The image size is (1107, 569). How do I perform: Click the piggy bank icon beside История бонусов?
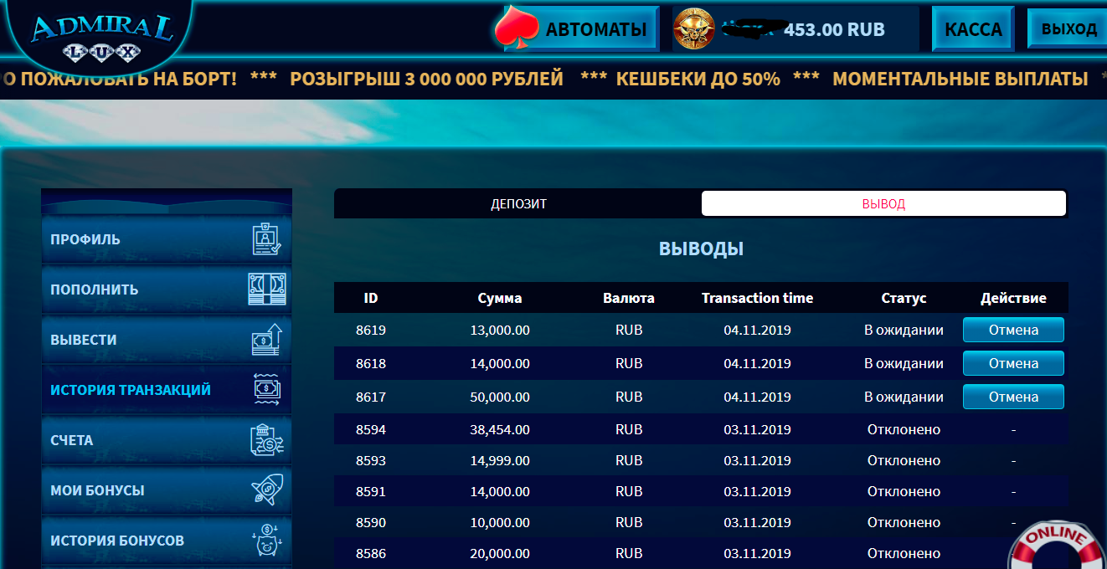[x=267, y=541]
